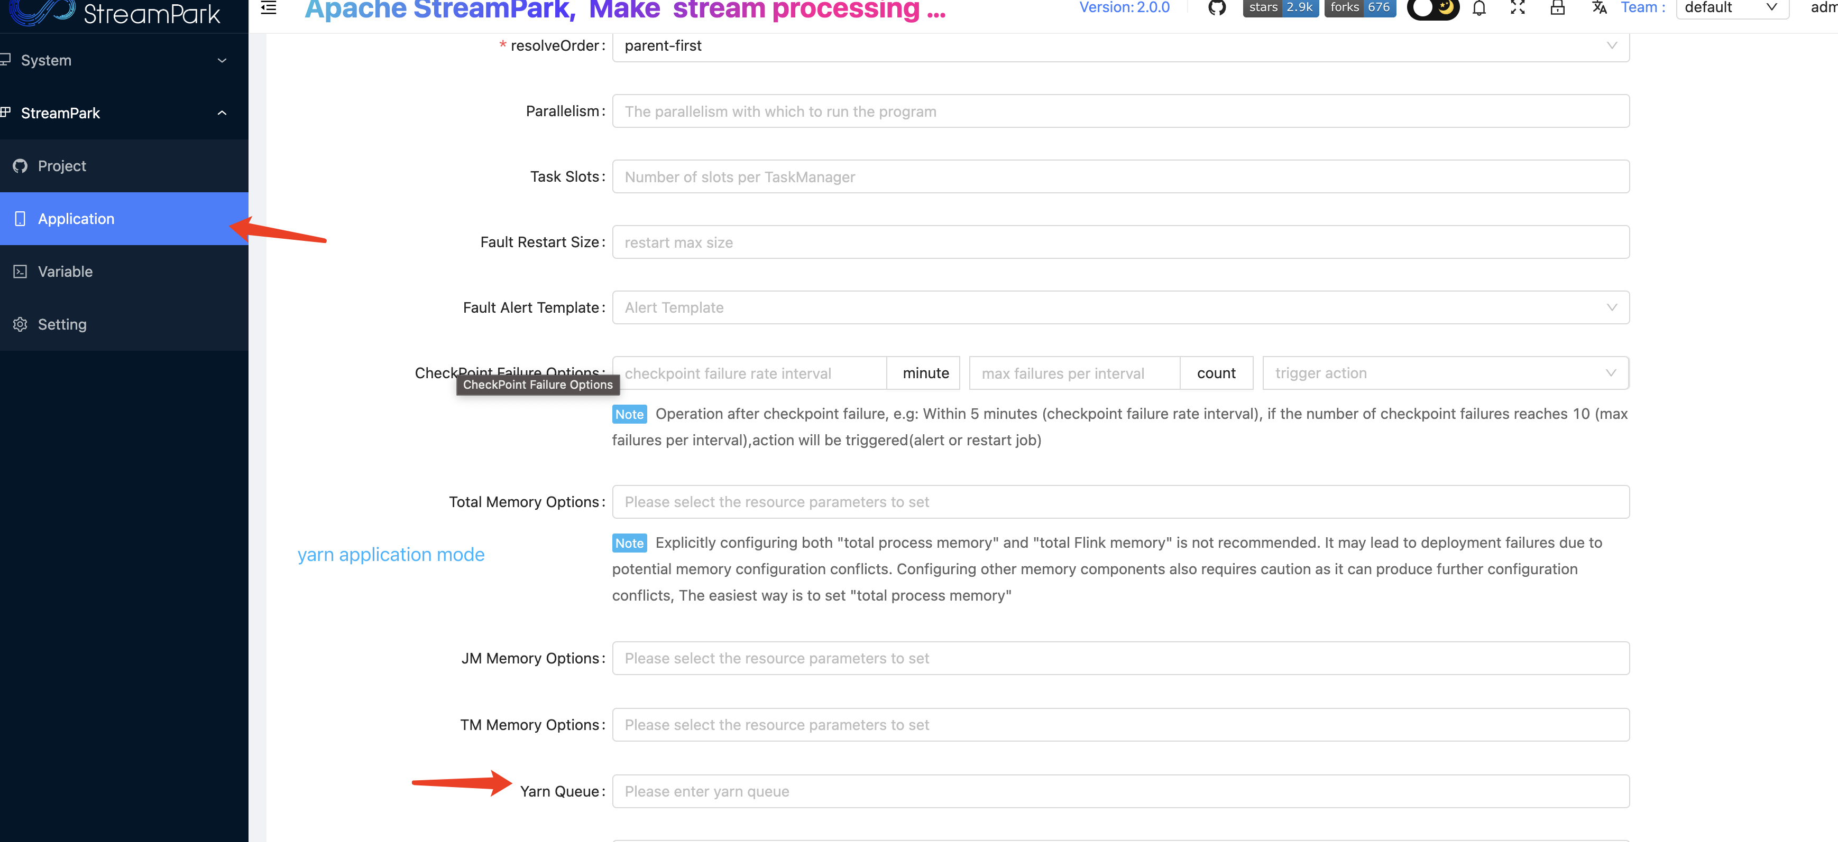Open the Fault Alert Template dropdown
Image resolution: width=1838 pixels, height=842 pixels.
coord(1120,307)
